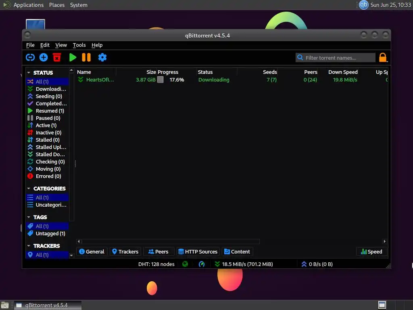Click the Add torrent file plus icon
The width and height of the screenshot is (413, 310).
coord(44,57)
